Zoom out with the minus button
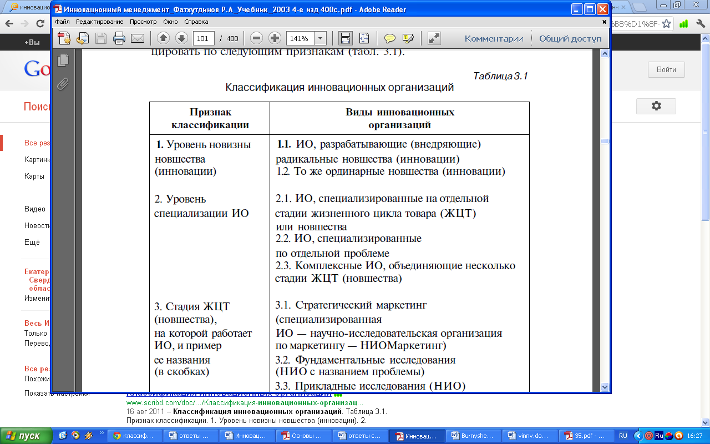The width and height of the screenshot is (710, 444). 256,38
